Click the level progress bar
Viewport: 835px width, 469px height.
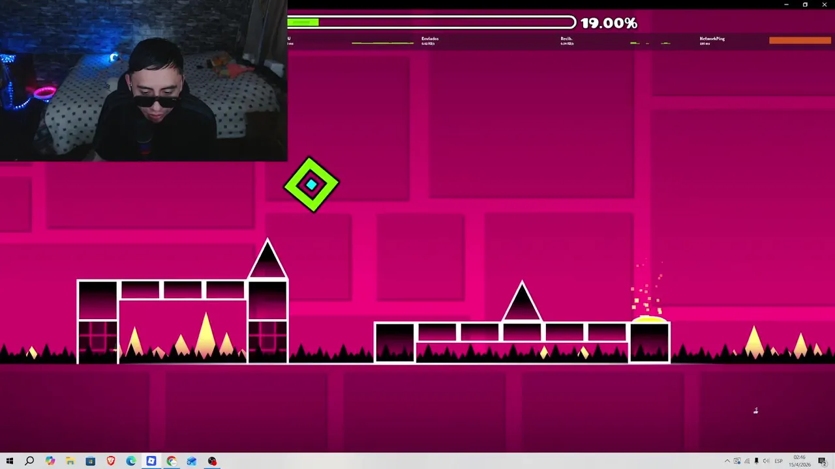[432, 23]
